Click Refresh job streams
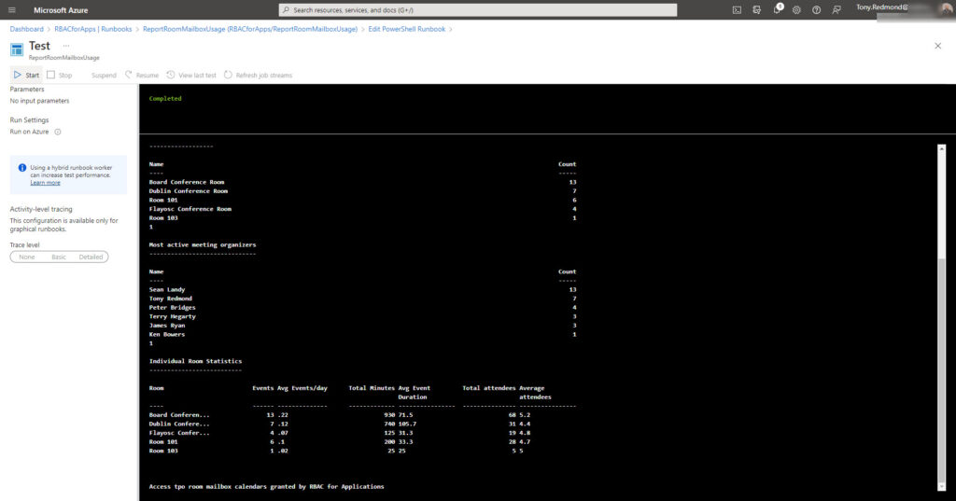The image size is (956, 501). [258, 75]
